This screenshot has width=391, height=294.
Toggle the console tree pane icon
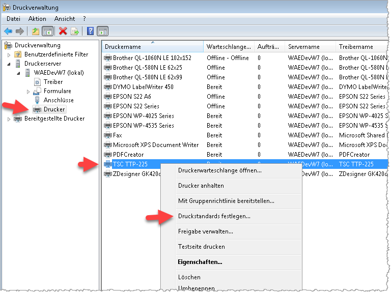(x=48, y=32)
